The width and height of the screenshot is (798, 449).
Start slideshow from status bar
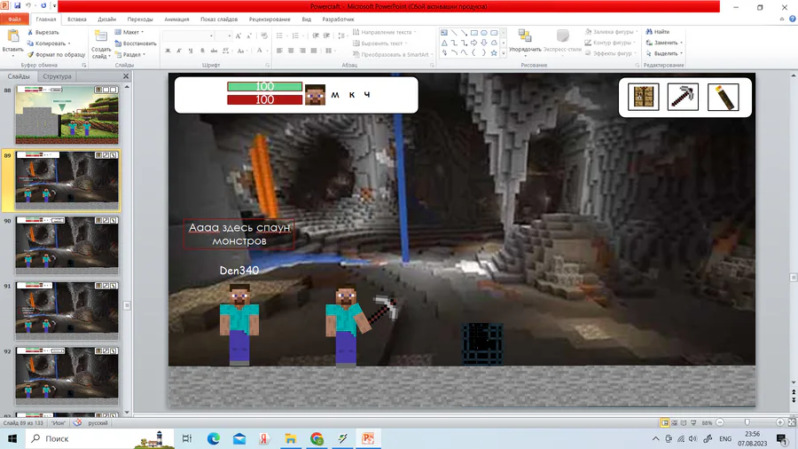tap(693, 422)
